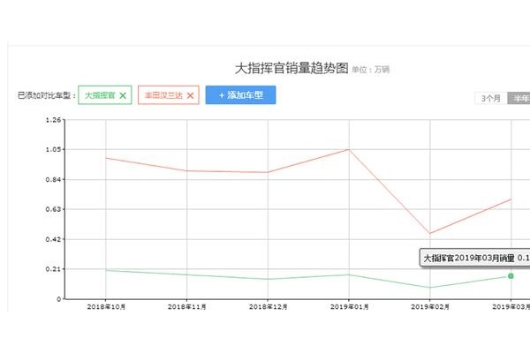Click the green line point at 2018年12月
This screenshot has width=530, height=353.
point(268,279)
